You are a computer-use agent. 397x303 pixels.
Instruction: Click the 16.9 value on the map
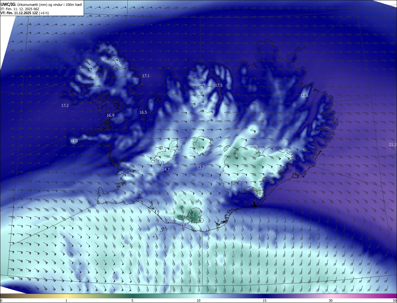tap(110, 115)
